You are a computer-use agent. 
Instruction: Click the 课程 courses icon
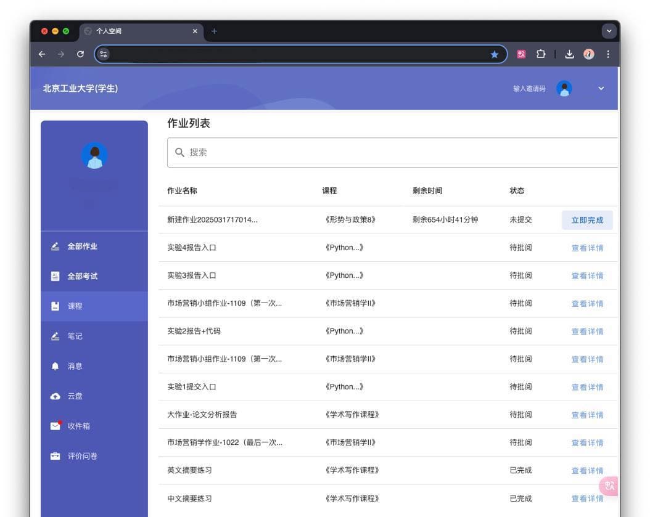click(x=56, y=306)
